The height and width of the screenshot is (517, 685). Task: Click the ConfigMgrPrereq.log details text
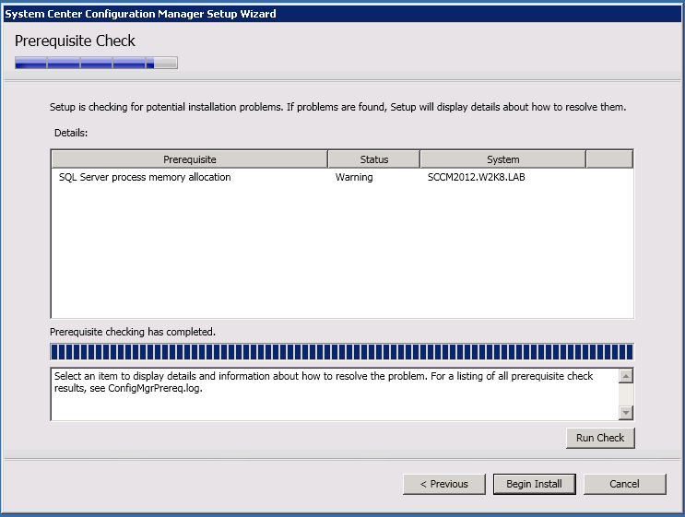point(324,382)
